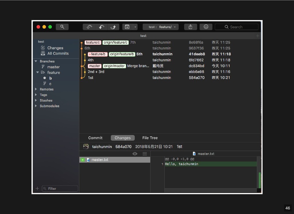This screenshot has width=294, height=214.
Task: Click the Merge bran... commit message
Action: [x=138, y=66]
